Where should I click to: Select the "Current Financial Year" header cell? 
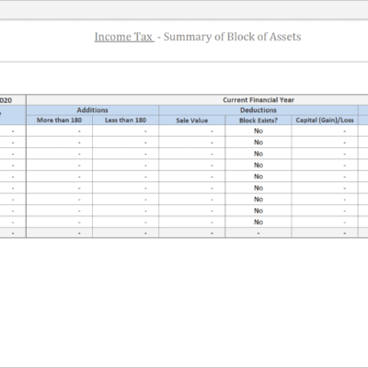pos(197,100)
